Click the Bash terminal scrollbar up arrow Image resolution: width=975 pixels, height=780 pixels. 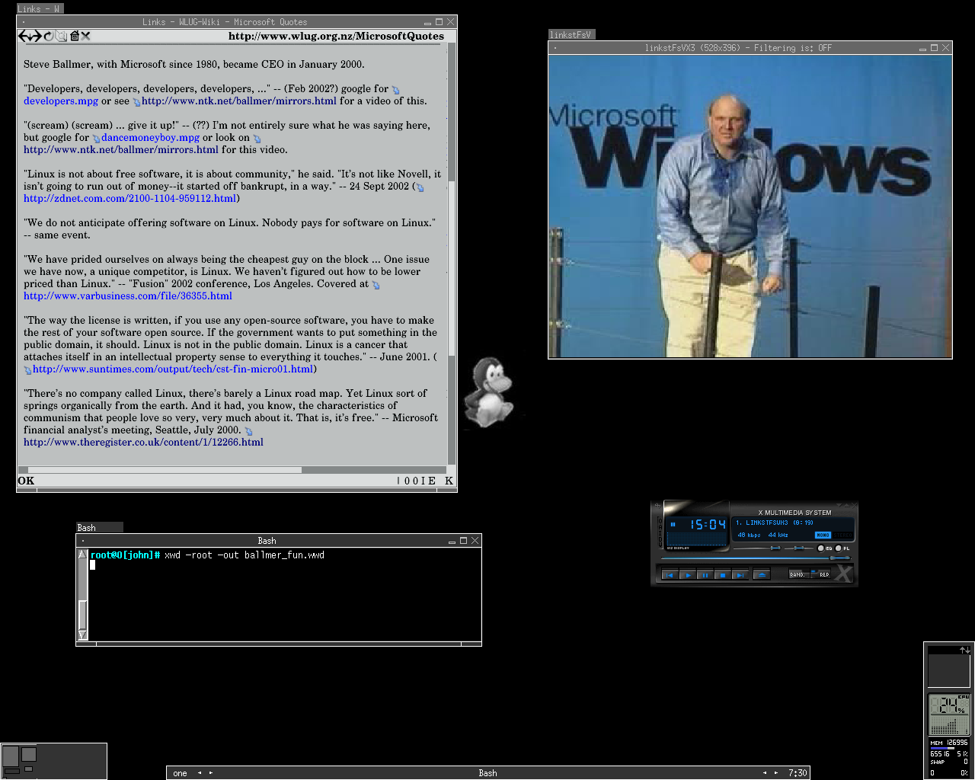pos(82,555)
